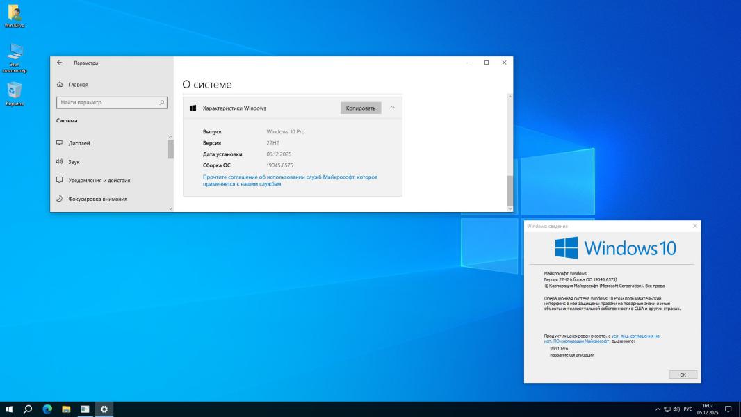Viewport: 741px width, 417px height.
Task: Open Уведомления и действия settings
Action: 99,180
